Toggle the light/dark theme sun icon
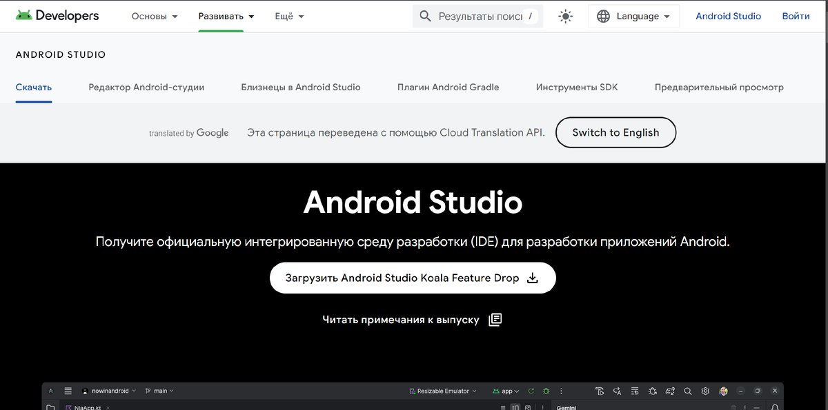828x410 pixels. (565, 16)
